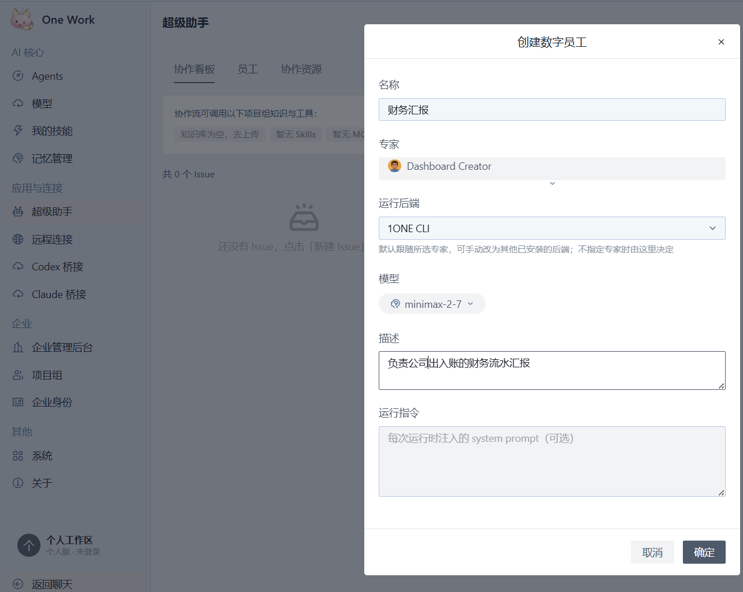Click the 运行后端 dropdown arrow
Screen dimensions: 743x592
coord(712,228)
